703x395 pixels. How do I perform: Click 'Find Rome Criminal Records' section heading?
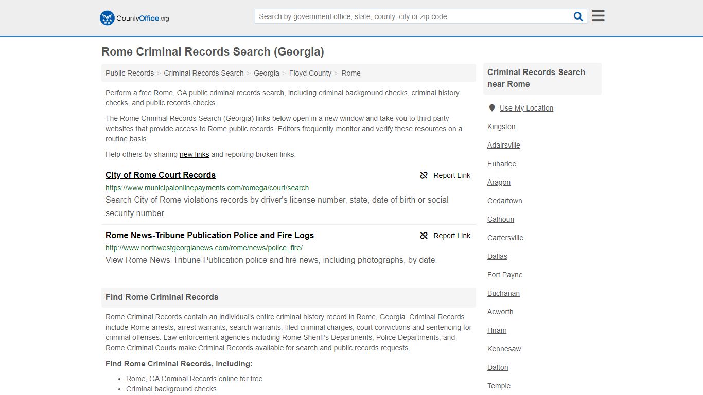(x=162, y=297)
